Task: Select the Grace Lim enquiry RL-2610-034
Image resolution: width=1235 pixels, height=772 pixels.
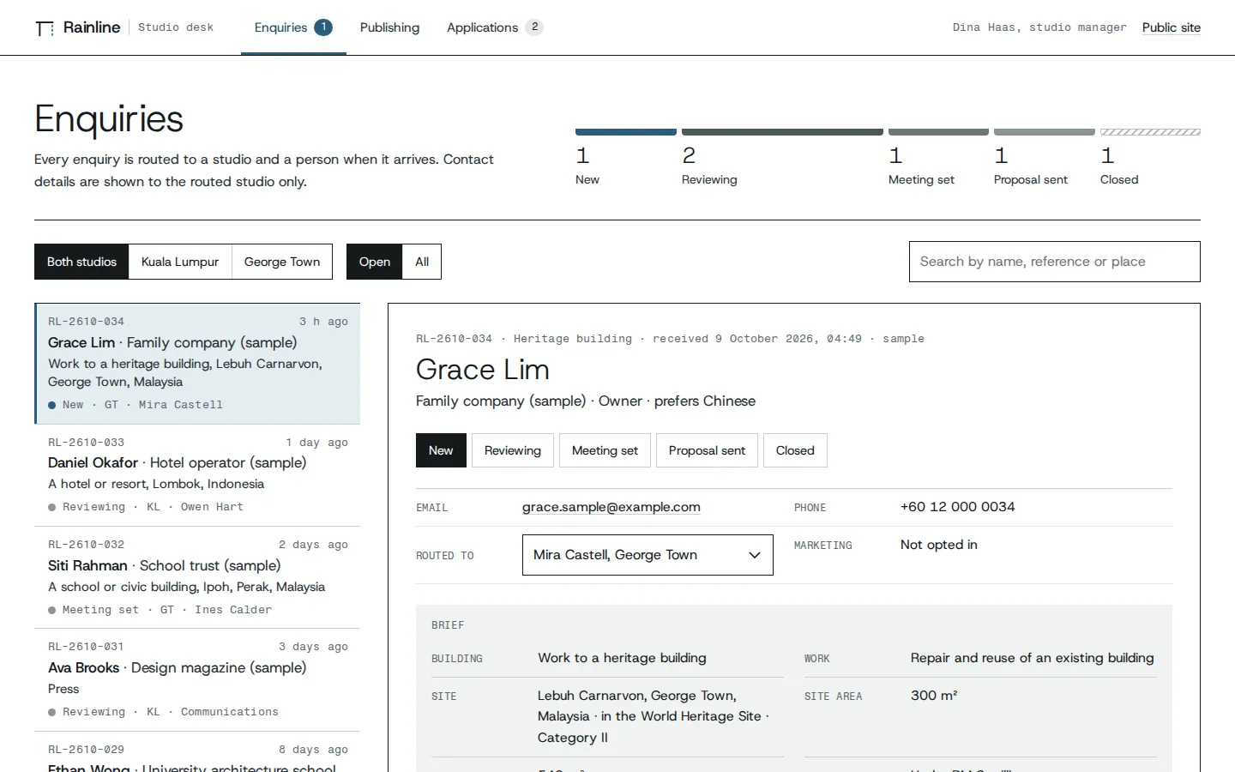Action: coord(197,363)
